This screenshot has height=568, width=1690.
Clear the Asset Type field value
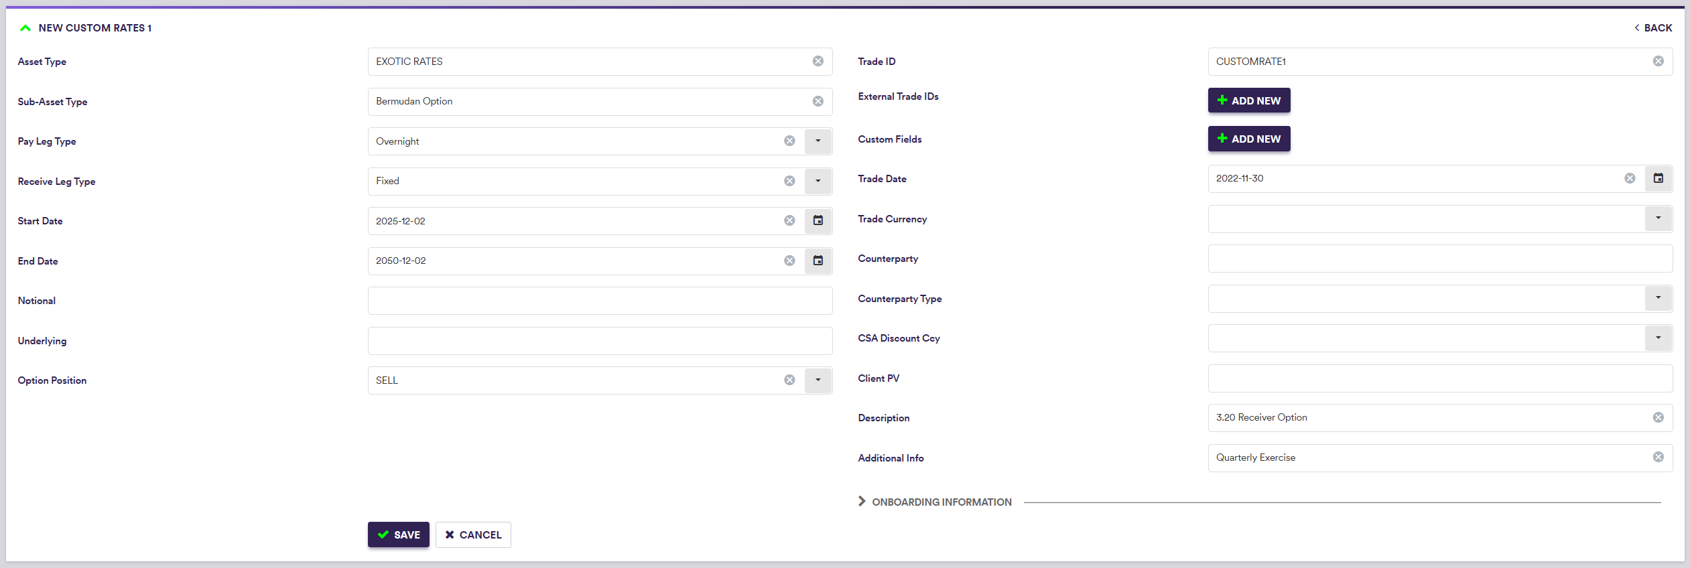pos(818,62)
